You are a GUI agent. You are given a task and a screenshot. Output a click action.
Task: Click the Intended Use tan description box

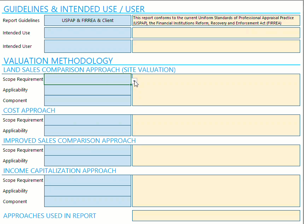(216, 33)
